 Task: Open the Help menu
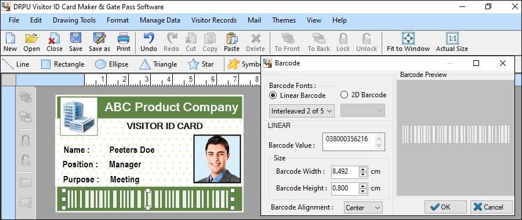click(339, 20)
